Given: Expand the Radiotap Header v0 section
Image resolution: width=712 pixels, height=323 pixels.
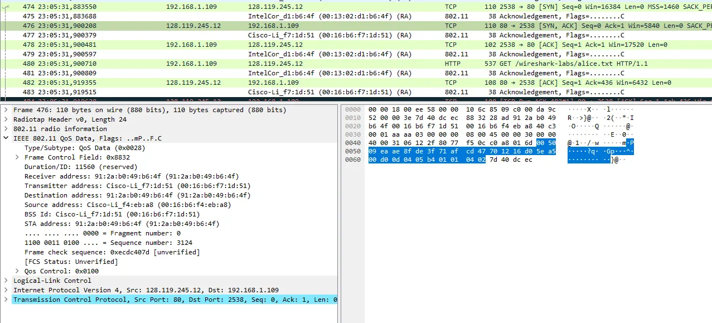Looking at the screenshot, I should click(6, 119).
